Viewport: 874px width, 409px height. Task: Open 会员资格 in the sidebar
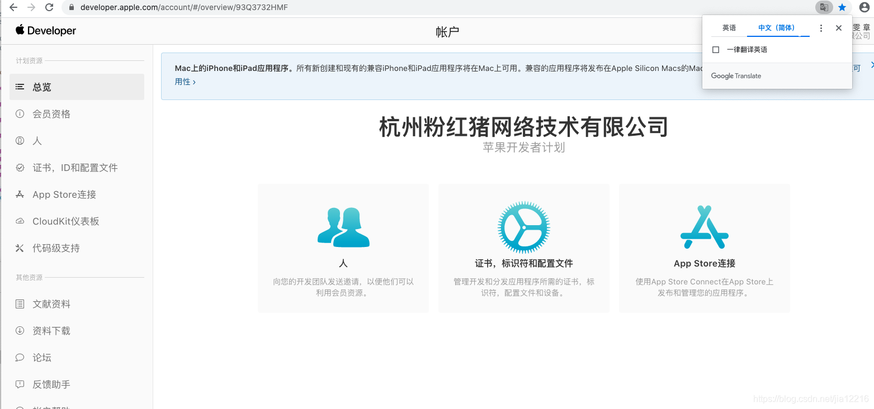51,114
